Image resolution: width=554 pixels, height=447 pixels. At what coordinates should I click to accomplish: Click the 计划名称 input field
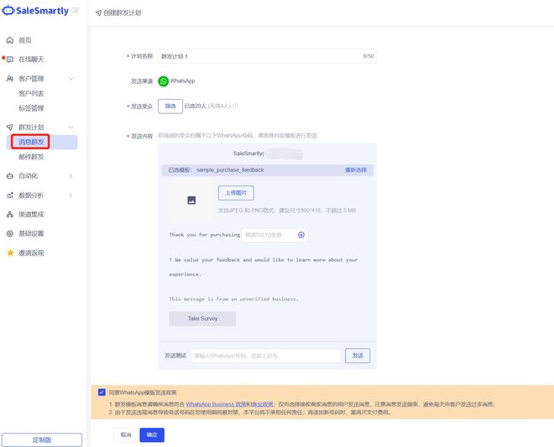pos(259,56)
